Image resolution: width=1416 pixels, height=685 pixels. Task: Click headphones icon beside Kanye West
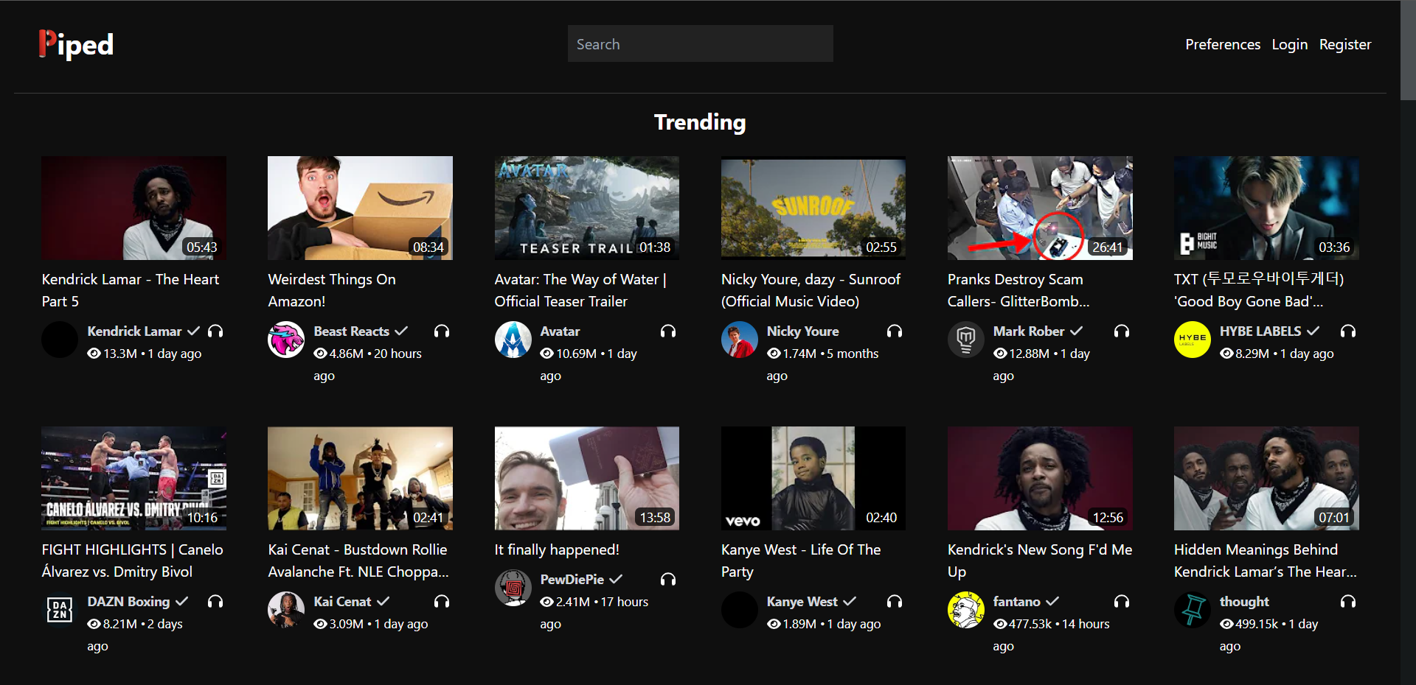tap(895, 602)
